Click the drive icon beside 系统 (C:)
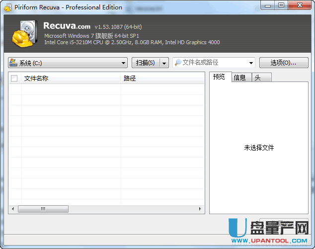Screen dimensions: 315x249 click(x=13, y=63)
